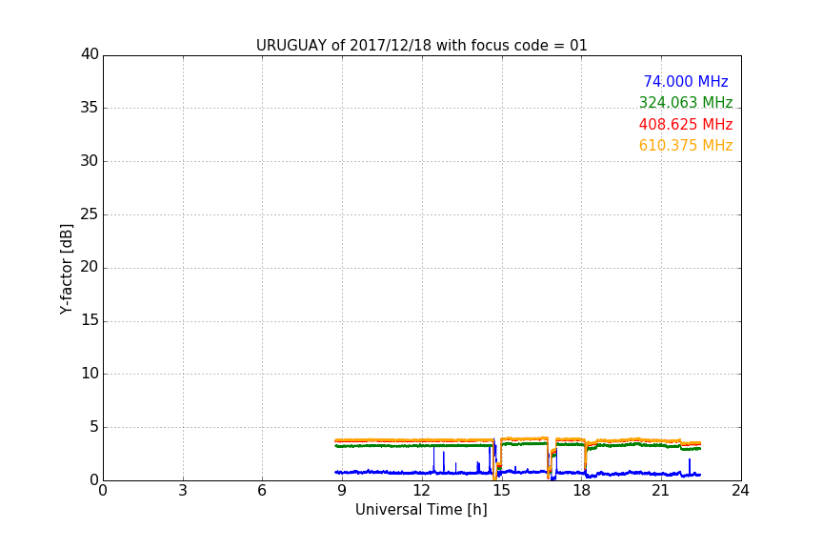
Task: Click the x-axis tick label '24'
Action: click(x=740, y=491)
